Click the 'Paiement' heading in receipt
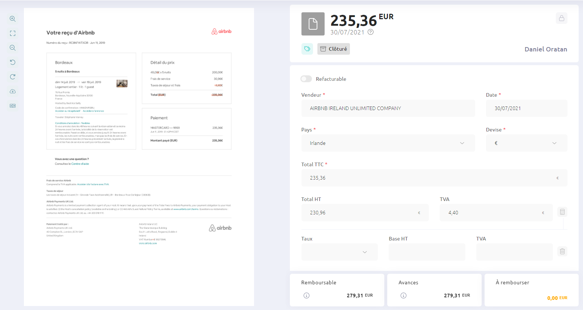 pyautogui.click(x=159, y=118)
